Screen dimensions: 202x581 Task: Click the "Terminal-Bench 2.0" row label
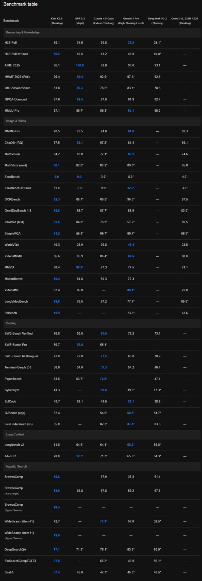coord(18,368)
